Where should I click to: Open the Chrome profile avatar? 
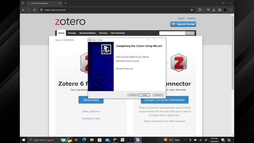(x=225, y=10)
